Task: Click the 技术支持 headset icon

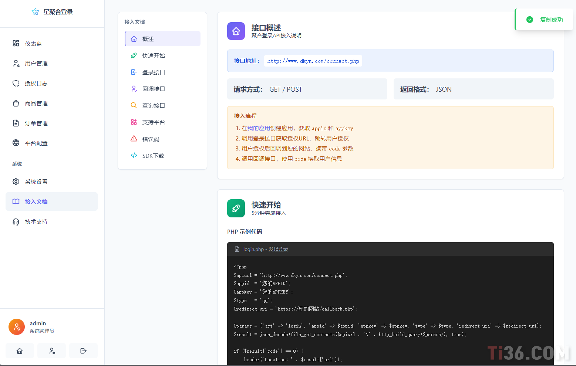Action: [x=16, y=221]
